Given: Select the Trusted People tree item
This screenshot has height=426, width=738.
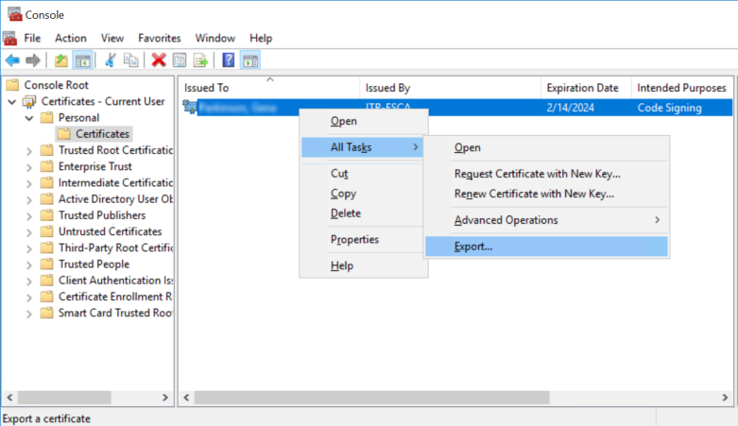Looking at the screenshot, I should click(x=94, y=264).
